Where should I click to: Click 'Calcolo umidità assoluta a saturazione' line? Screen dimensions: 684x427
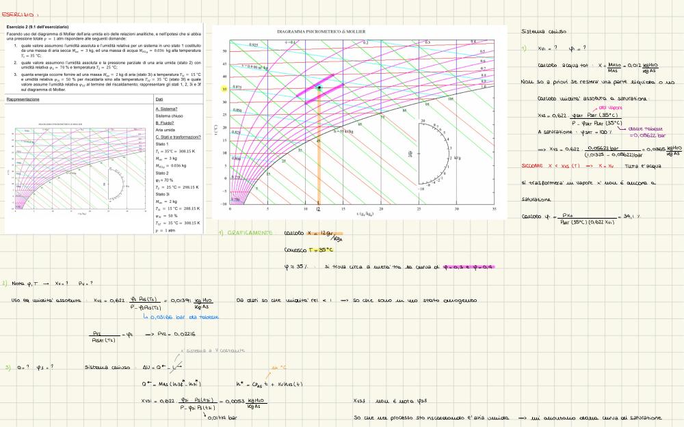click(592, 99)
